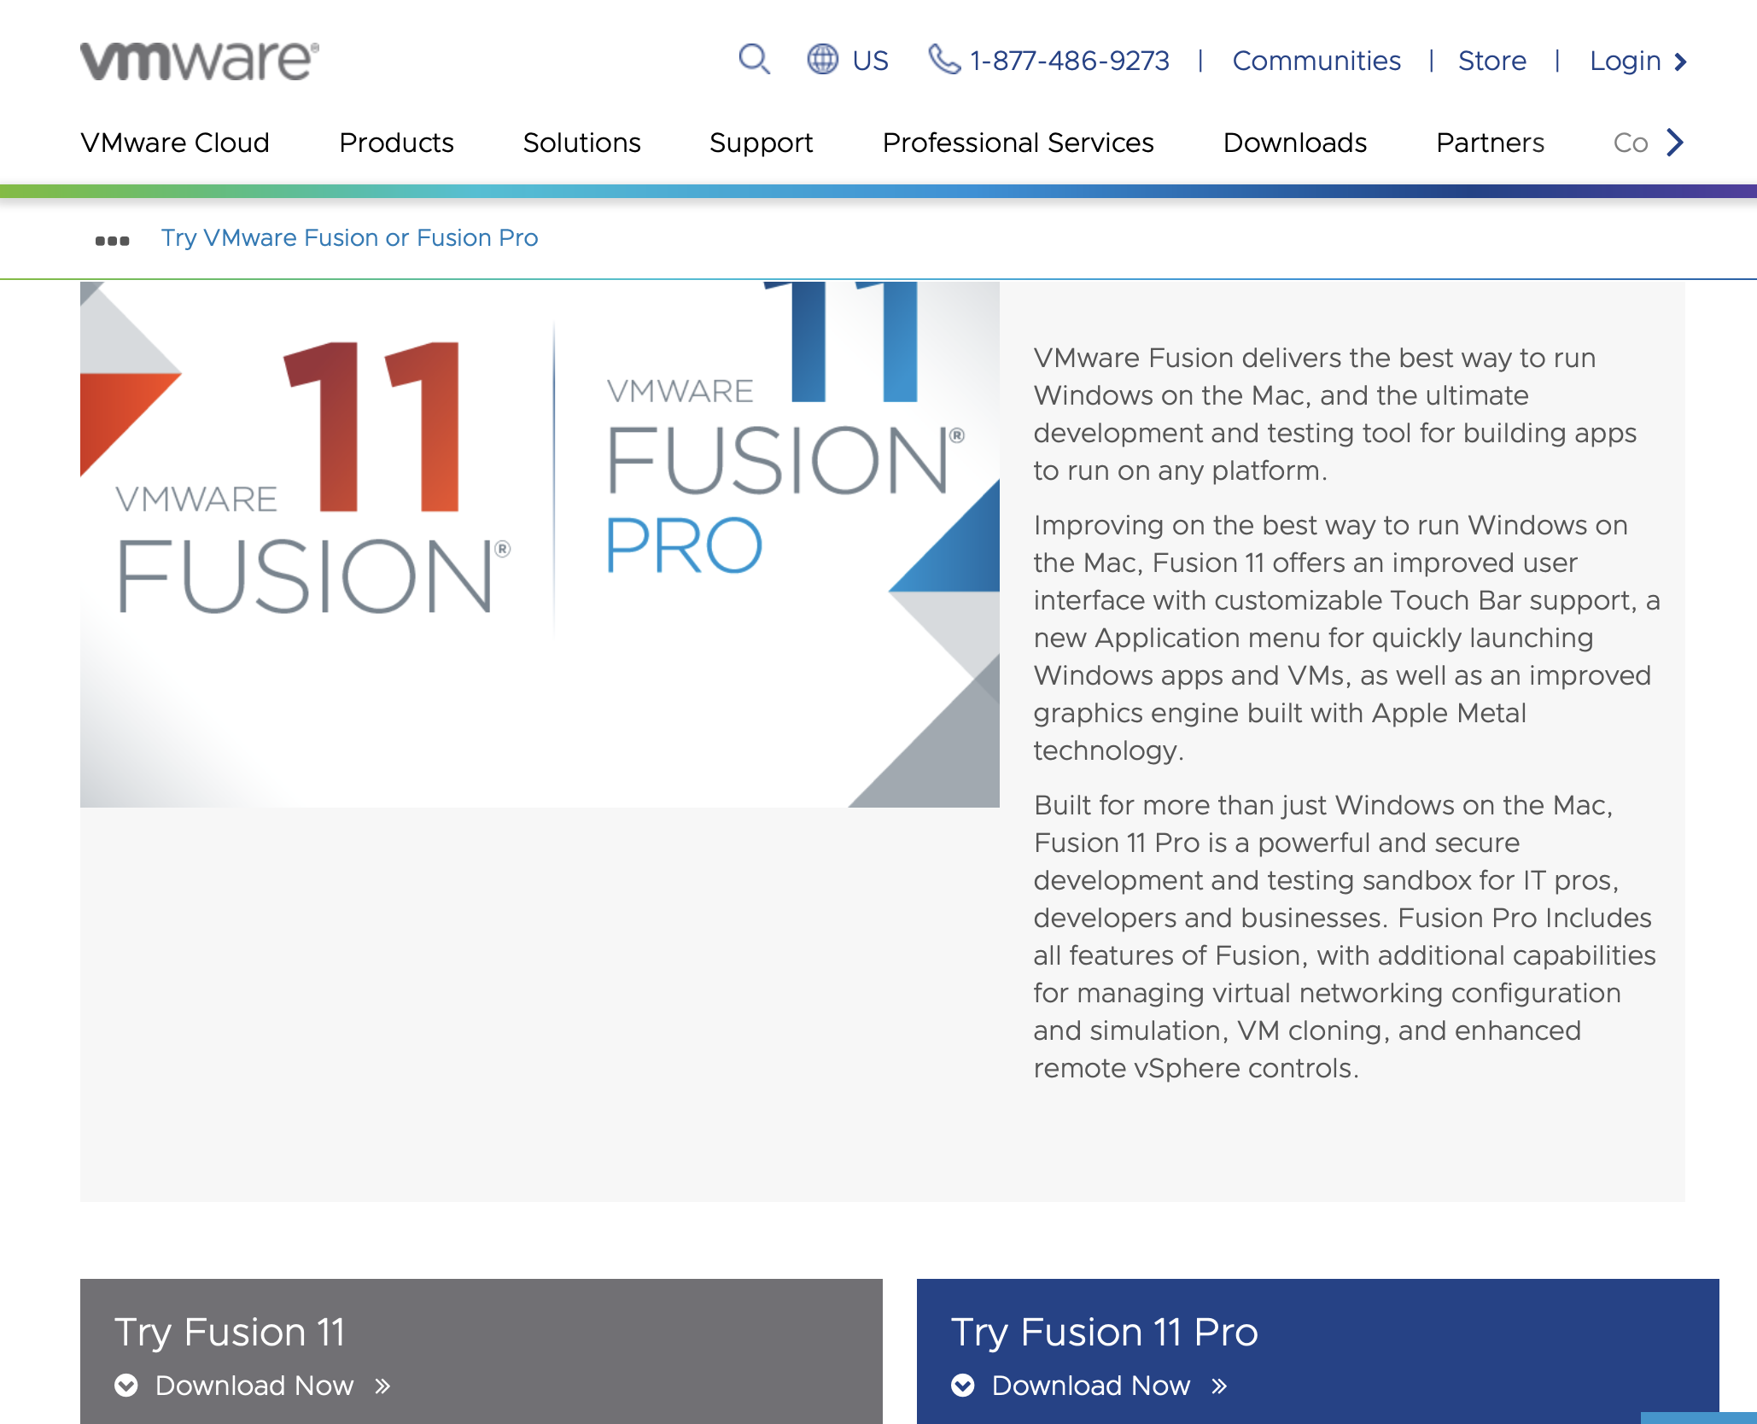
Task: Visit the VMware Store
Action: pyautogui.click(x=1492, y=60)
